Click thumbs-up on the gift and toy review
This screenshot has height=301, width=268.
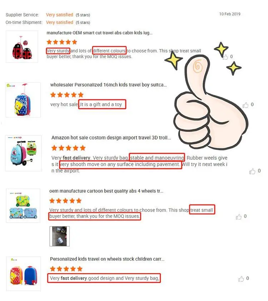pyautogui.click(x=245, y=105)
